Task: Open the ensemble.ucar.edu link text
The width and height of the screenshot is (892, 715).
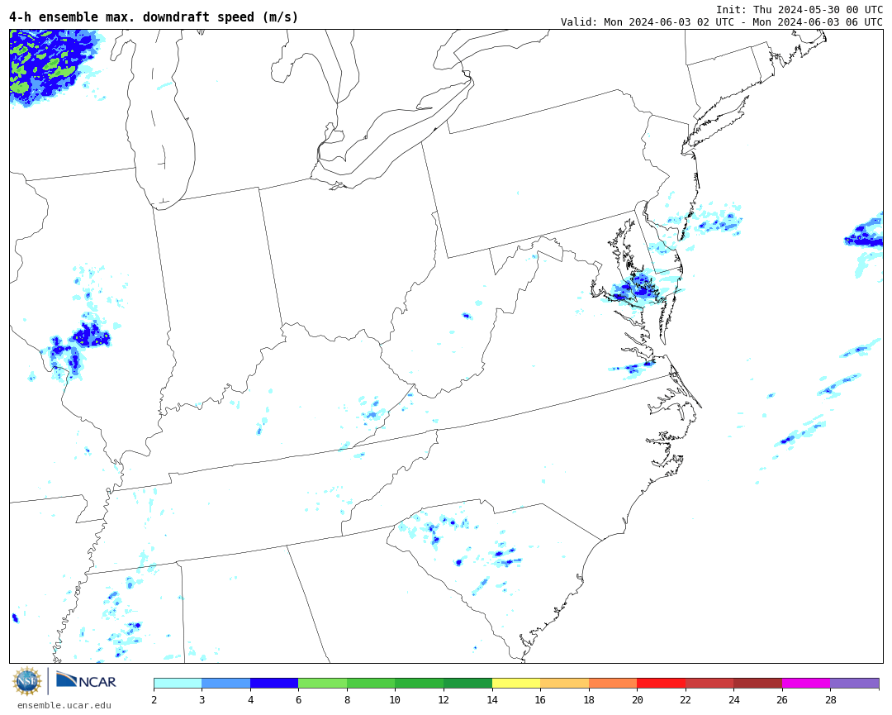Action: click(64, 705)
